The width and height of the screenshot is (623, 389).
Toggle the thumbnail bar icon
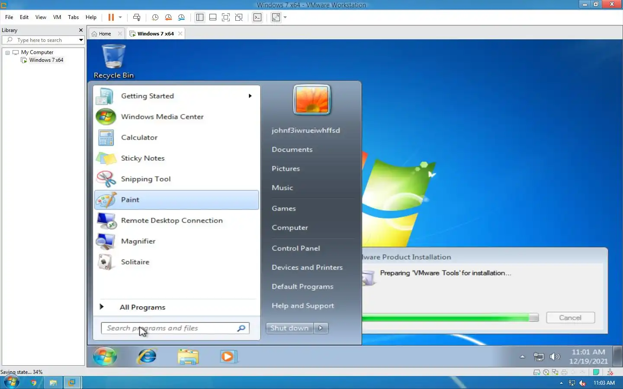[x=213, y=17]
